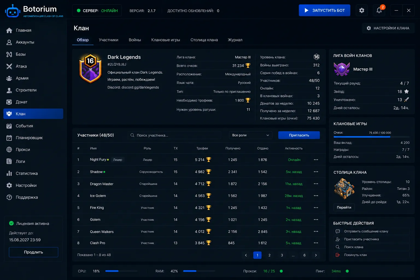420x280 pixels.
Task: Open the Планировщик scheduler icon
Action: (x=9, y=138)
